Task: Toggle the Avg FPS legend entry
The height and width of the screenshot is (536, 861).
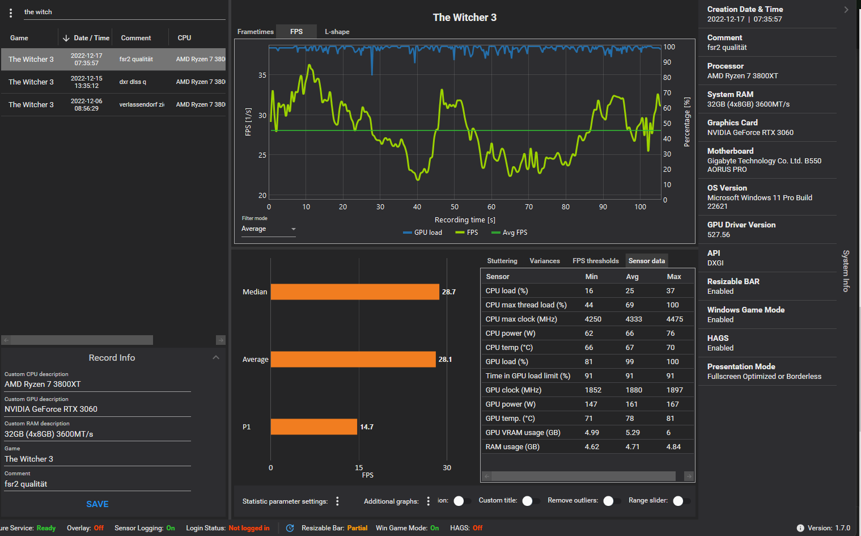Action: (x=509, y=233)
